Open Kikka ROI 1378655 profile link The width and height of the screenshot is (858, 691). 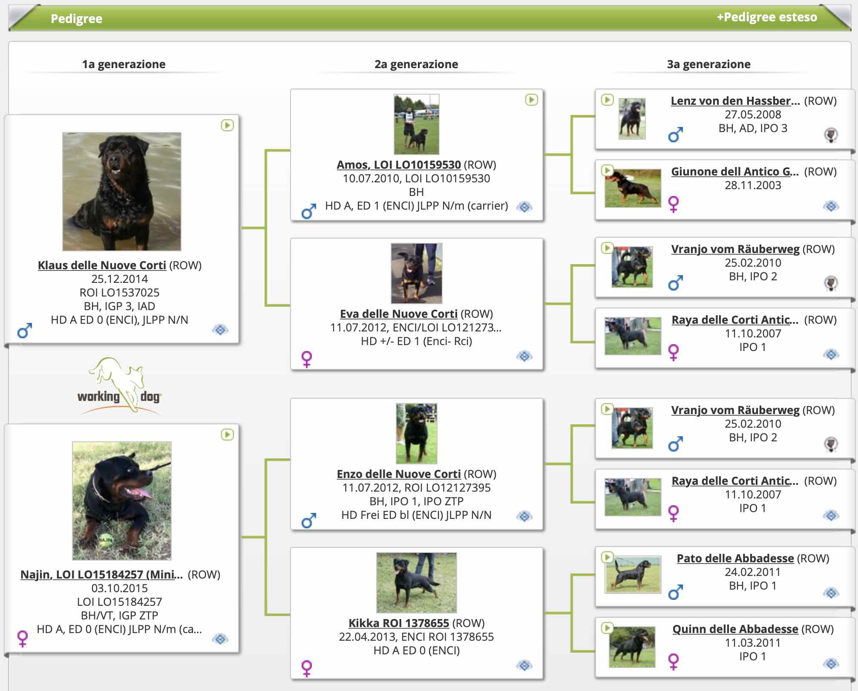(x=399, y=623)
